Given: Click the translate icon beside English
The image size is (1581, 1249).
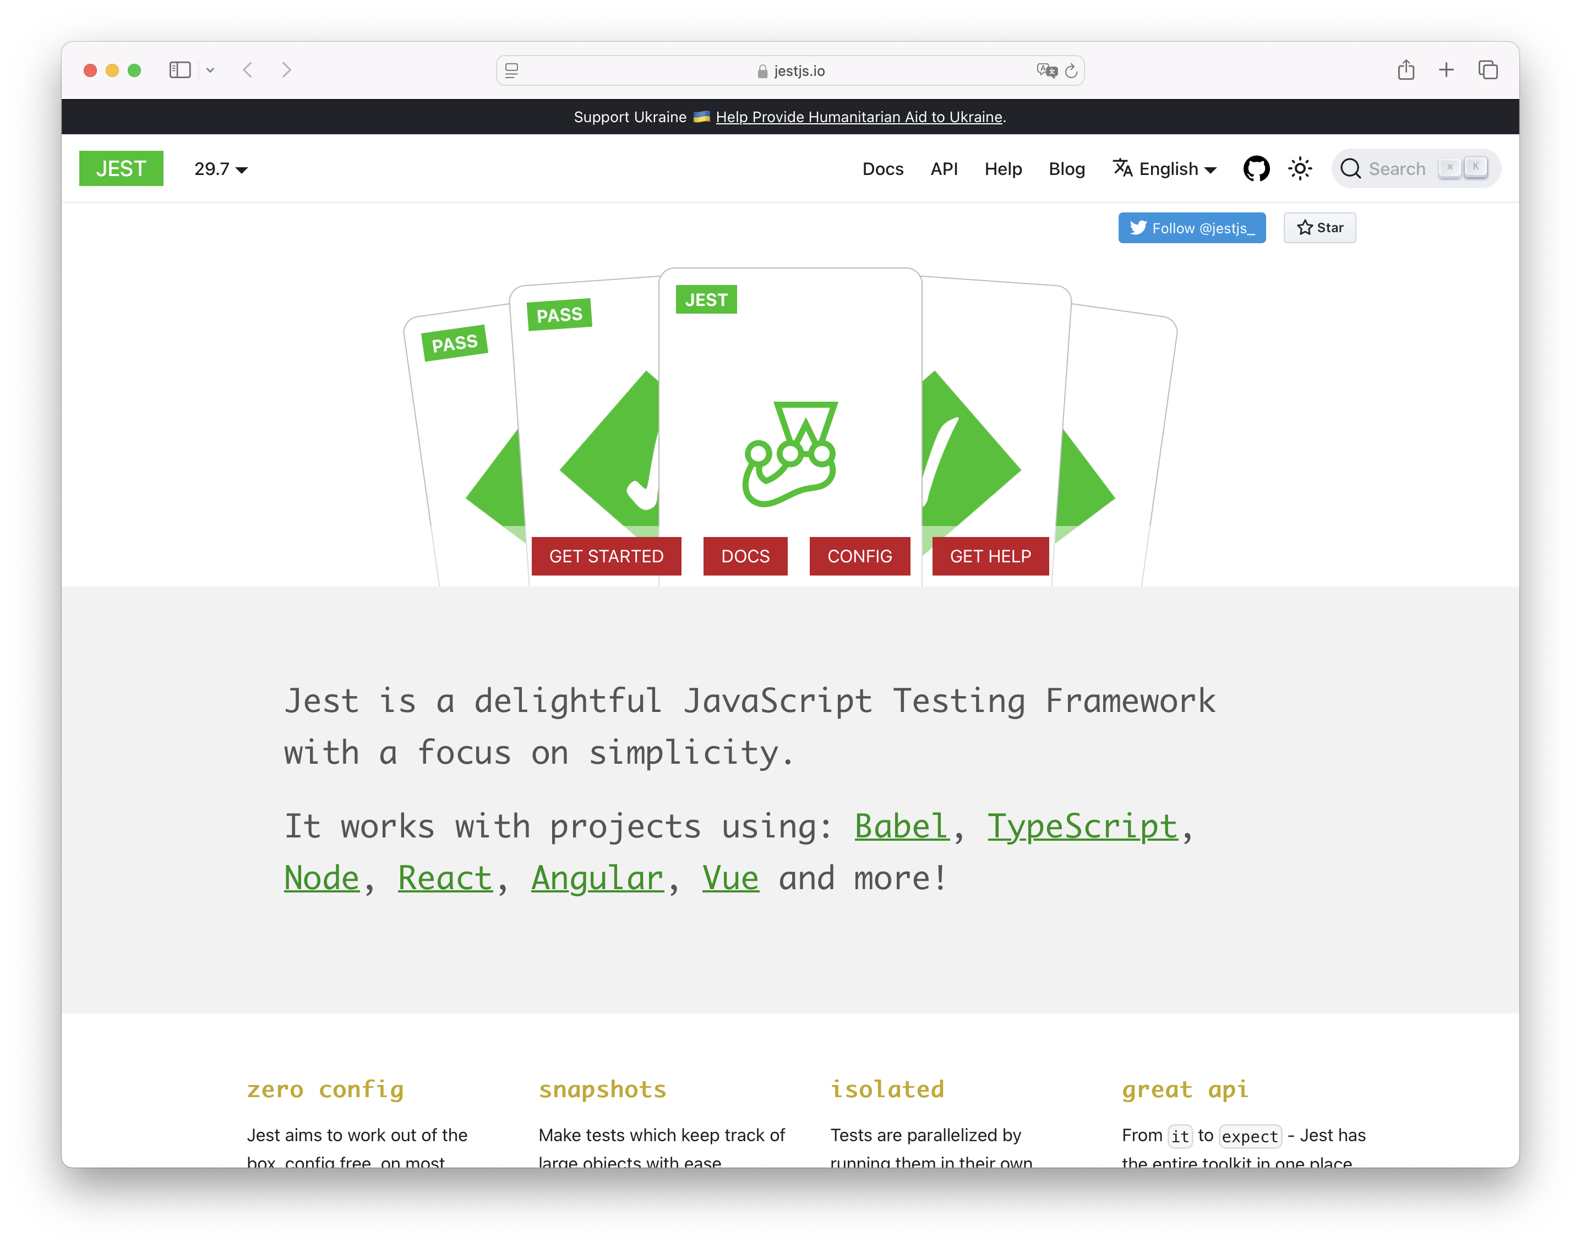Looking at the screenshot, I should click(x=1122, y=168).
